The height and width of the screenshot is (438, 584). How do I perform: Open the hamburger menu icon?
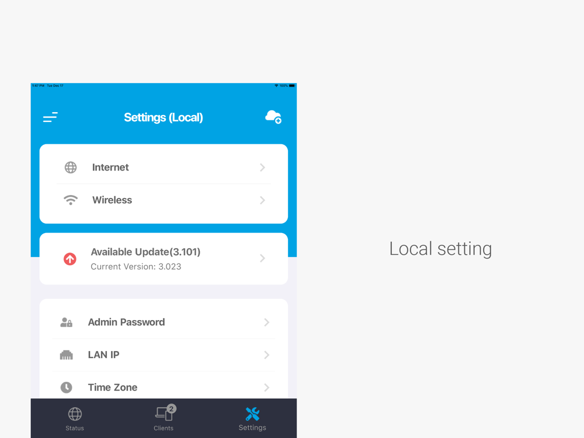pyautogui.click(x=50, y=117)
